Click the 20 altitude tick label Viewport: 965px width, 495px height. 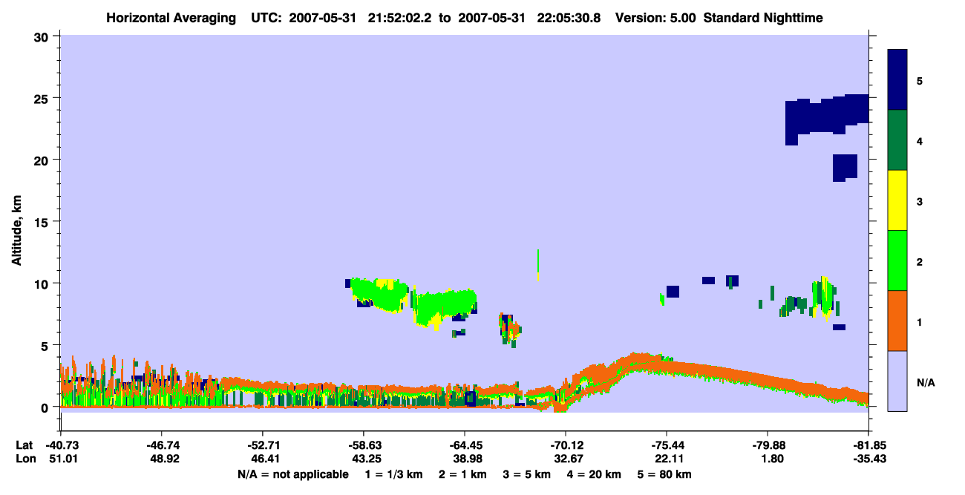tap(42, 160)
